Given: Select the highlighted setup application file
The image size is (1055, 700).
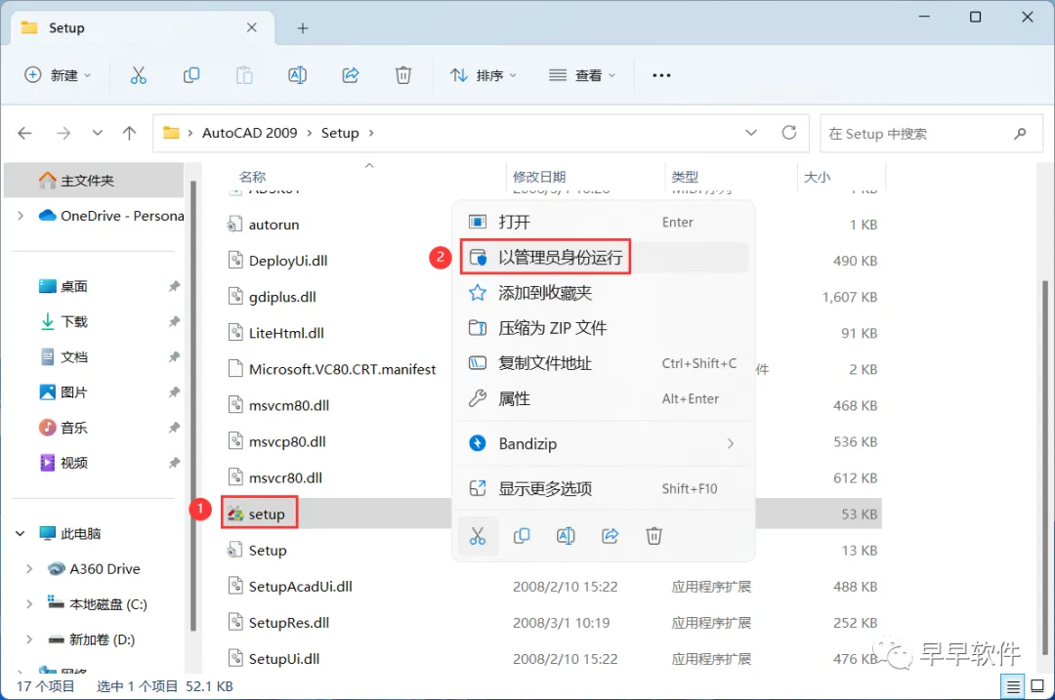Looking at the screenshot, I should 259,514.
